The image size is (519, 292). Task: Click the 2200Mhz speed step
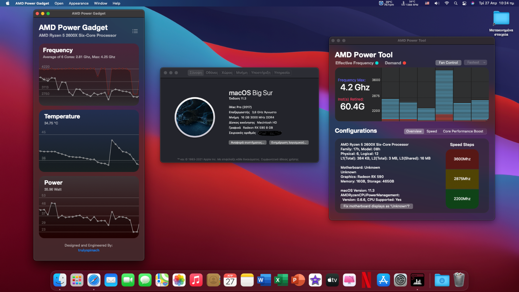point(462,199)
